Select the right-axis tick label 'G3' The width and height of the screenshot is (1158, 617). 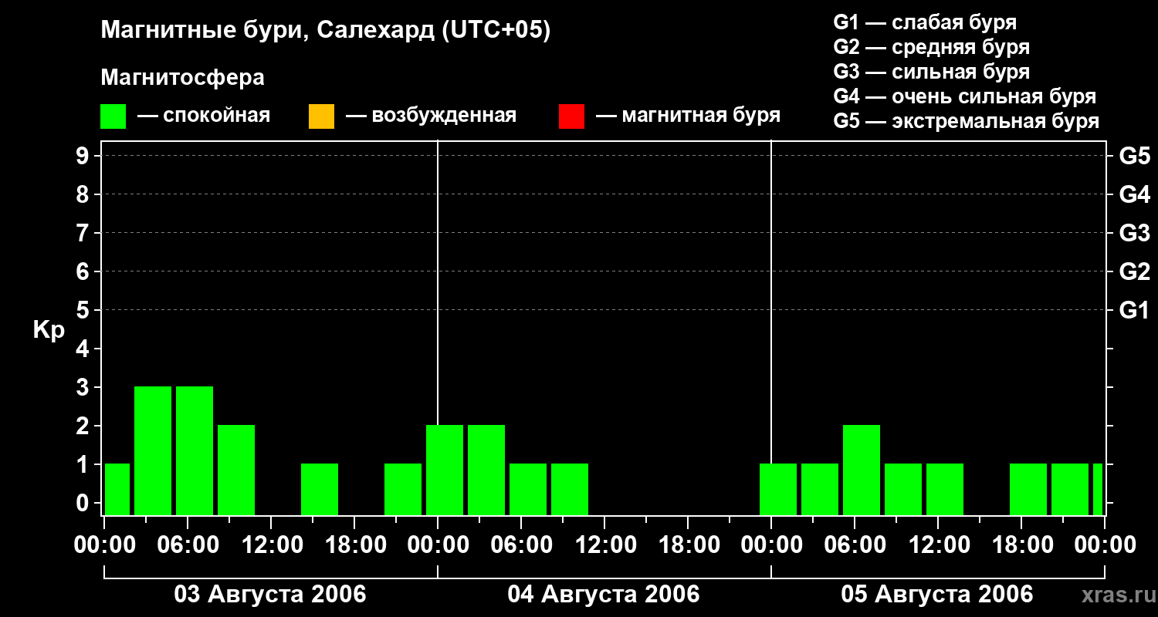pyautogui.click(x=1135, y=233)
